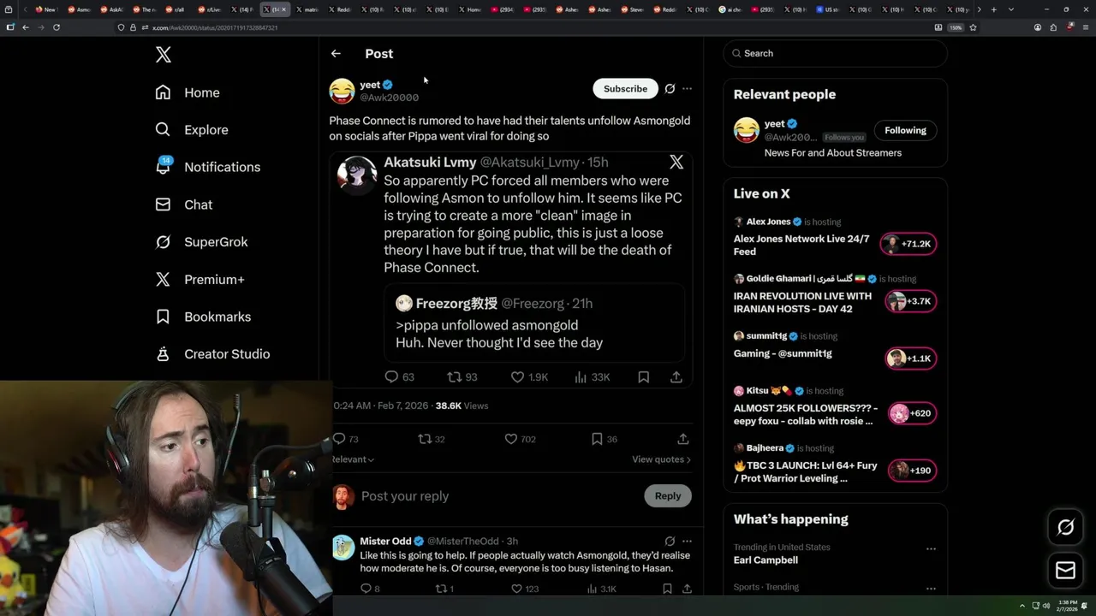Open Chat in sidebar
The height and width of the screenshot is (616, 1096).
(184, 204)
